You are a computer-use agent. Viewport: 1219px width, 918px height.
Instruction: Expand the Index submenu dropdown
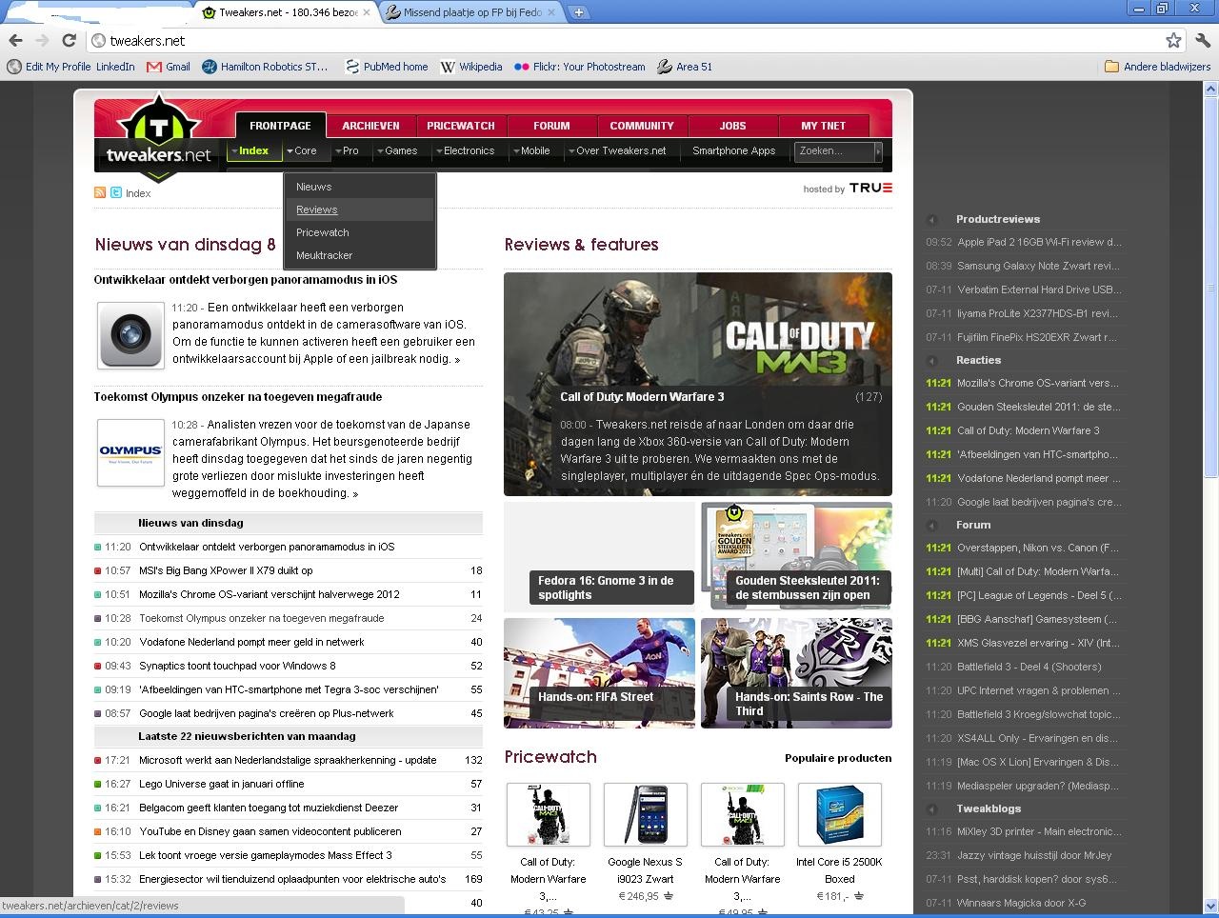tap(234, 151)
